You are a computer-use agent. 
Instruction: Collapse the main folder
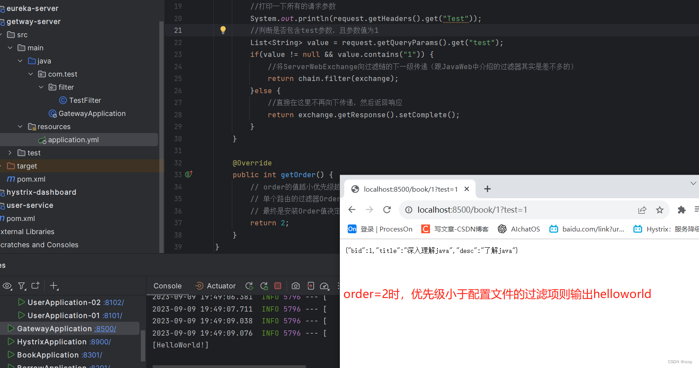[x=10, y=48]
